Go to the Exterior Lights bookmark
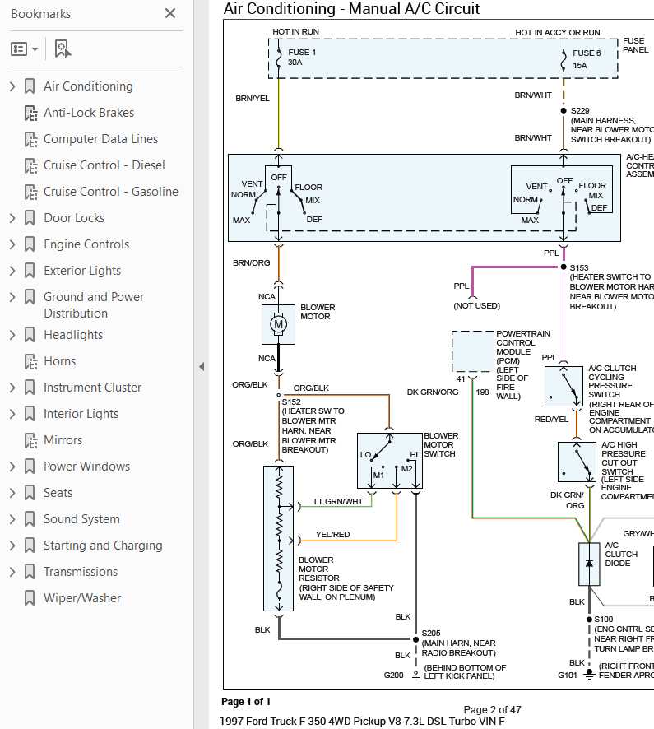Screen dimensions: 654x729 tap(82, 271)
